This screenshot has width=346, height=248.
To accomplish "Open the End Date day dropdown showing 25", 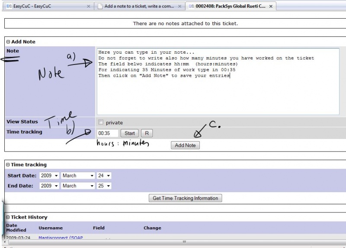I will pos(104,186).
